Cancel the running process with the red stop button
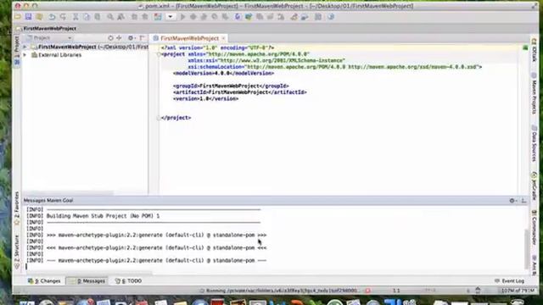 coord(367,291)
